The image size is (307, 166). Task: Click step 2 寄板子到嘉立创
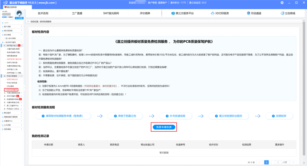click(x=125, y=116)
